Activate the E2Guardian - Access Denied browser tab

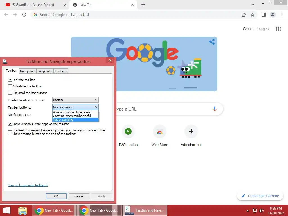[x=35, y=5]
